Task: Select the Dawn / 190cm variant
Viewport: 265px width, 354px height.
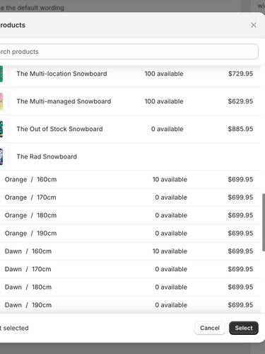Action: [x=130, y=305]
